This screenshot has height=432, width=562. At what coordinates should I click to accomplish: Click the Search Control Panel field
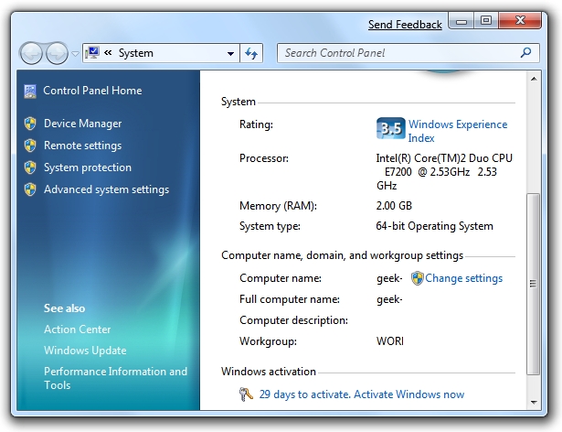pos(408,53)
